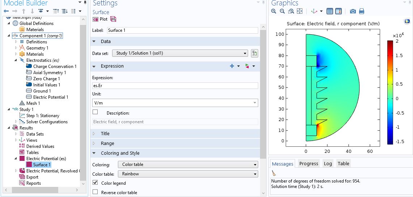Image resolution: width=413 pixels, height=197 pixels.
Task: Switch to the Progress tab
Action: [x=308, y=164]
